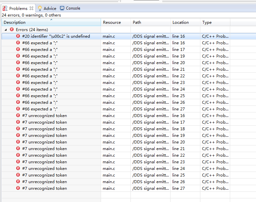The height and width of the screenshot is (202, 256).
Task: Select '#66 expected a ";"' error at line 17
Action: tap(40, 49)
